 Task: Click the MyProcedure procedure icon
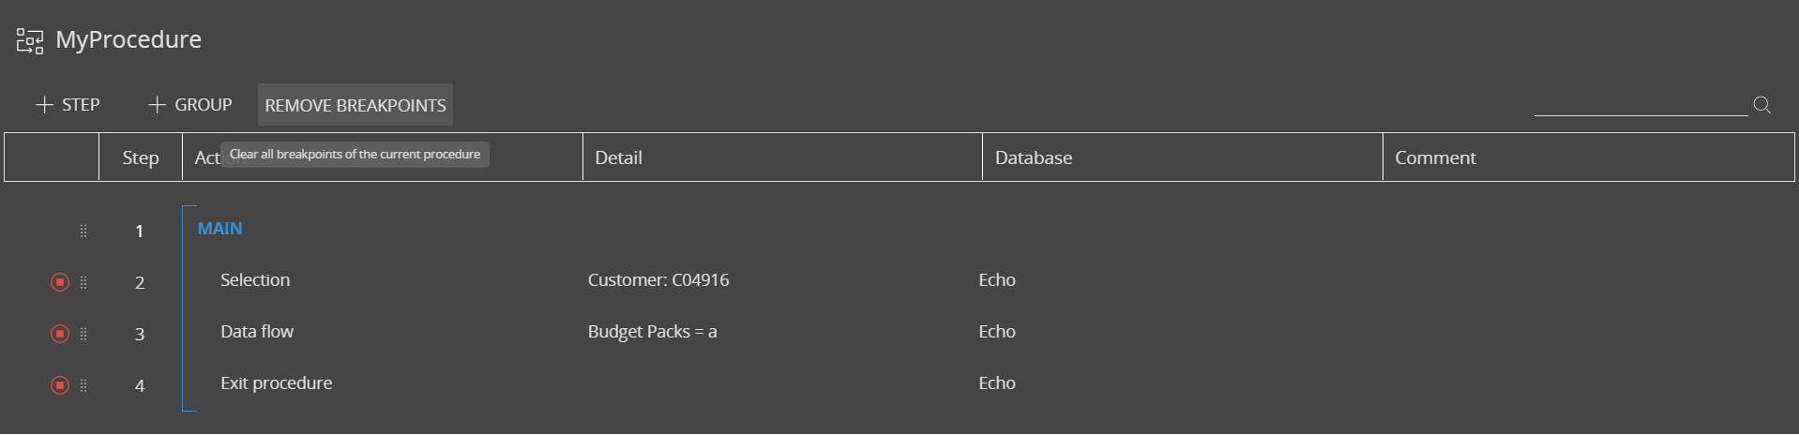pyautogui.click(x=30, y=40)
